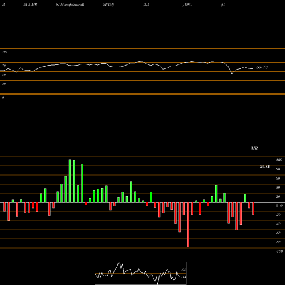
Task: Click the current RSI value 55.73
Action: tap(262, 67)
